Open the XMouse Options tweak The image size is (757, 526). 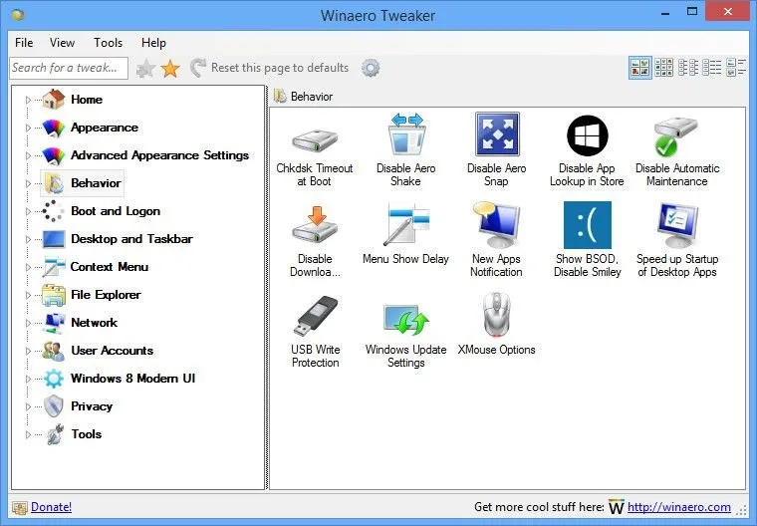pyautogui.click(x=496, y=318)
